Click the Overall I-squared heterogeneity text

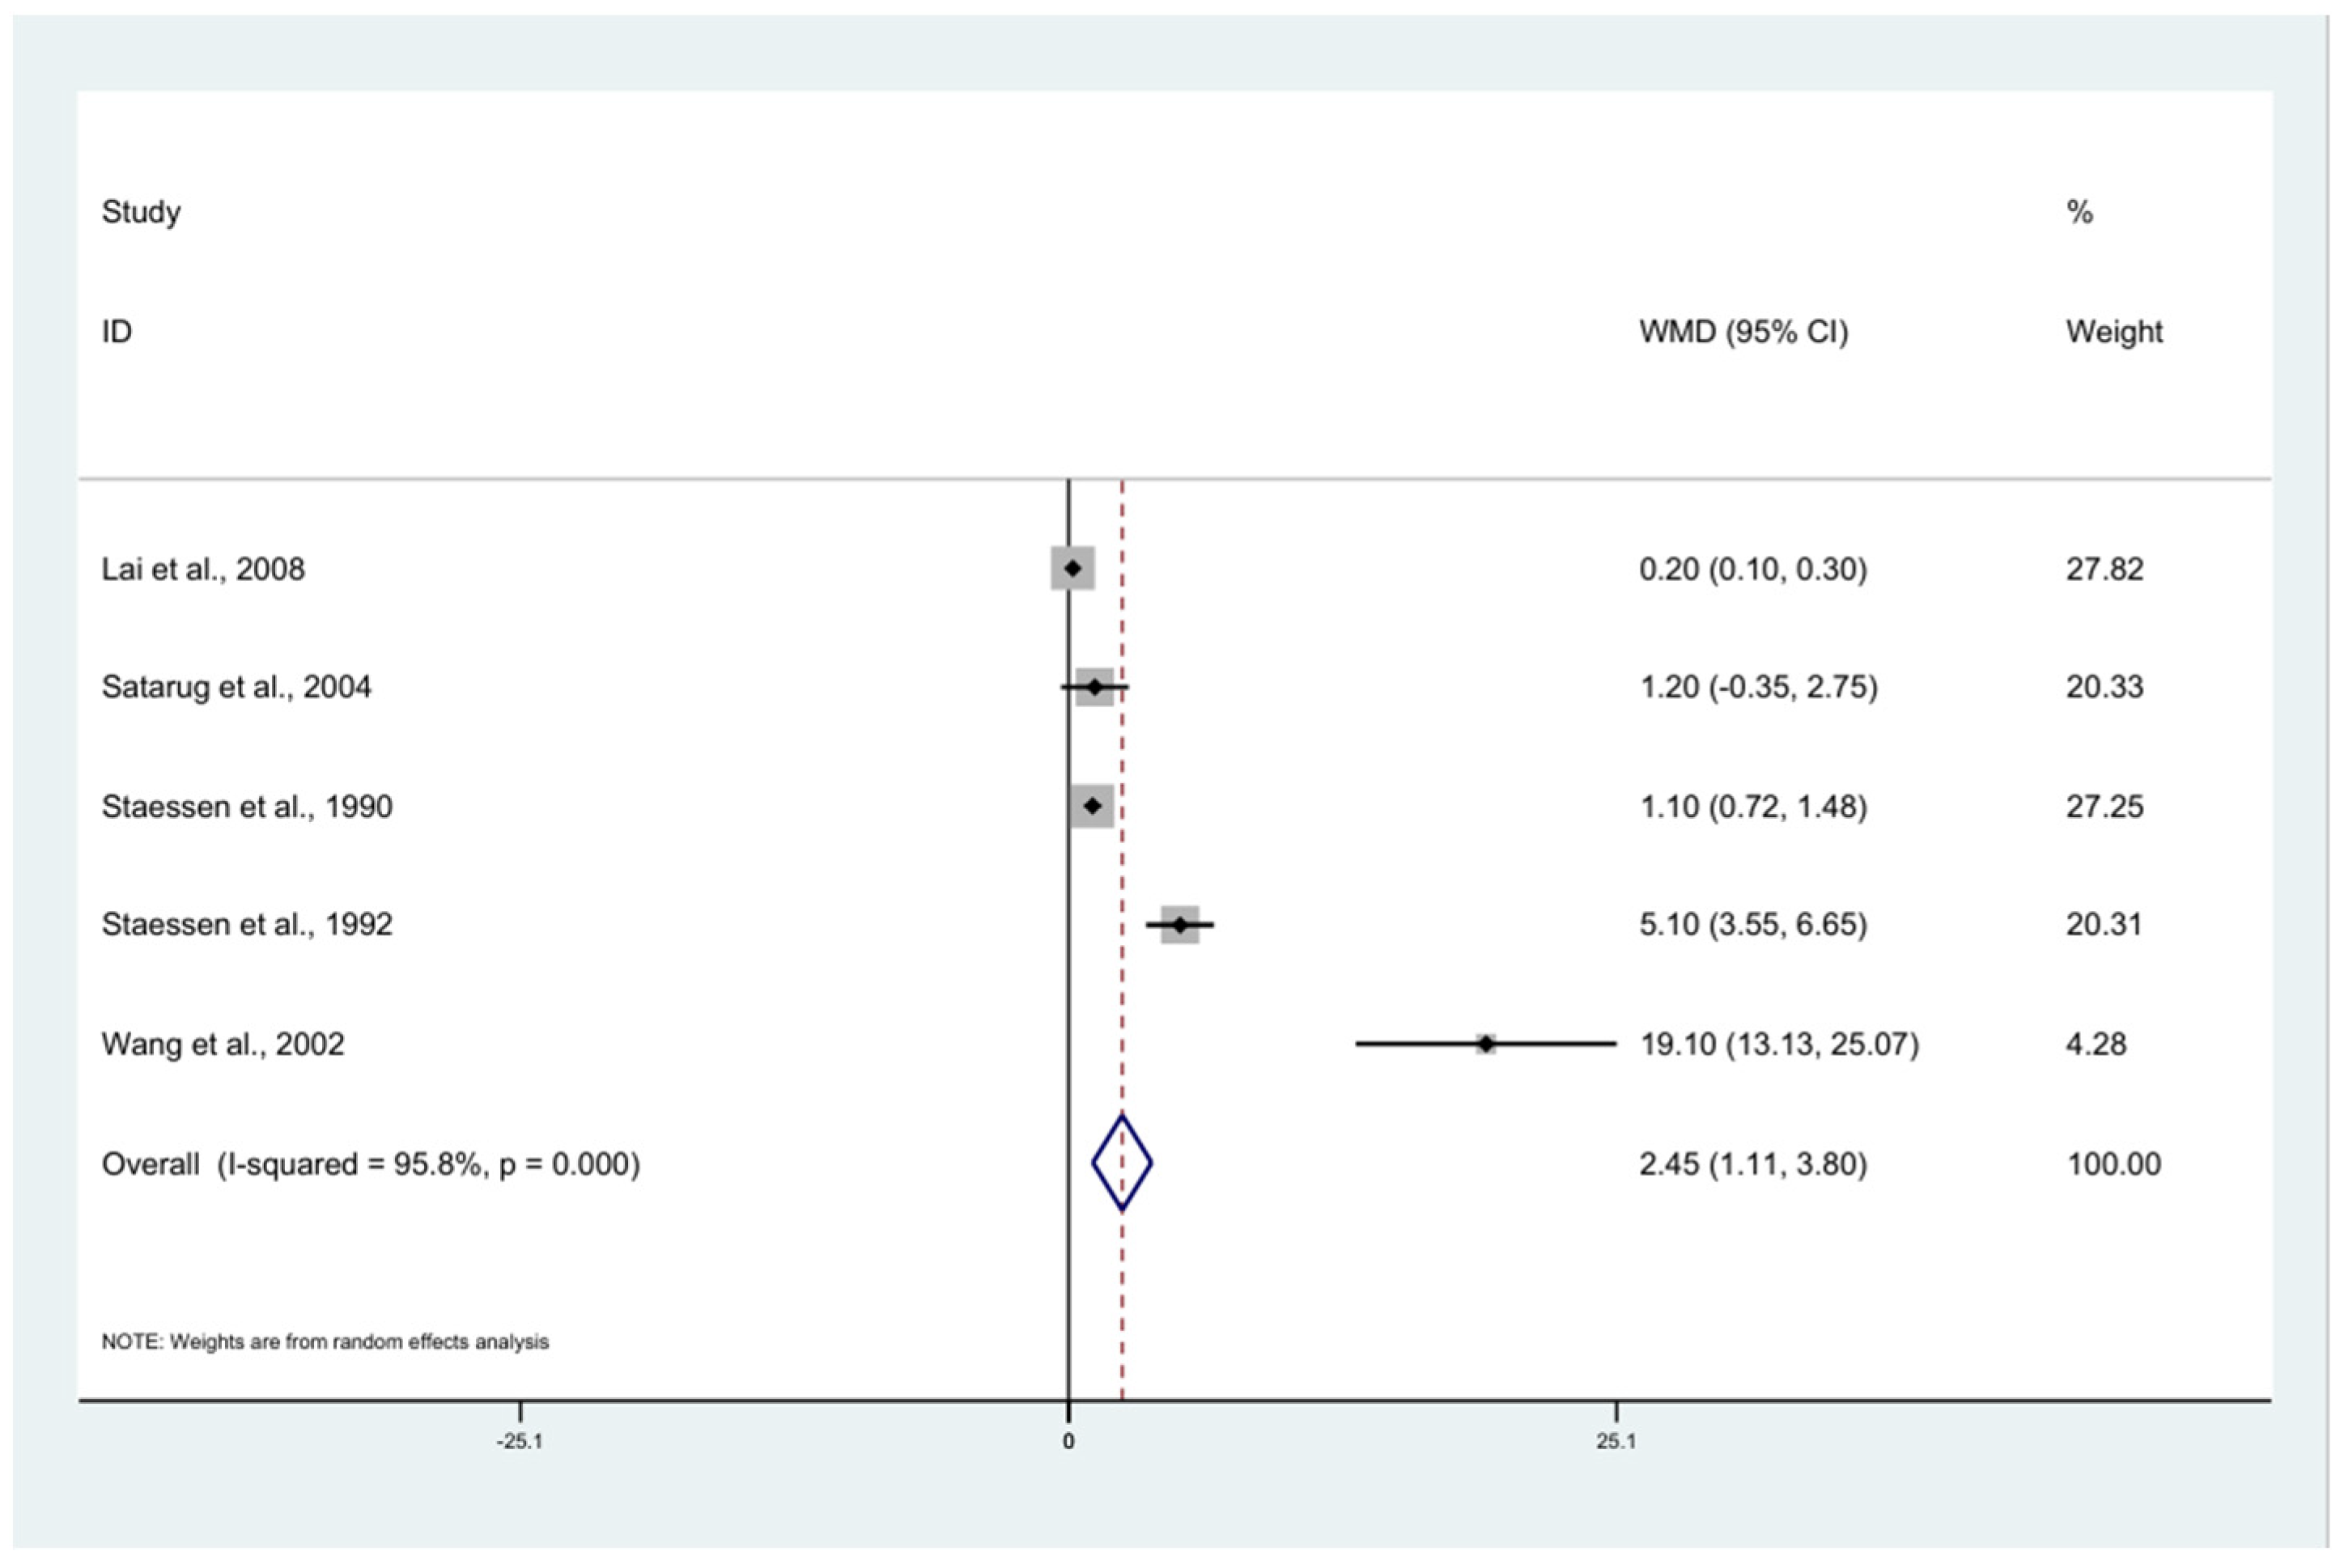coord(370,1164)
